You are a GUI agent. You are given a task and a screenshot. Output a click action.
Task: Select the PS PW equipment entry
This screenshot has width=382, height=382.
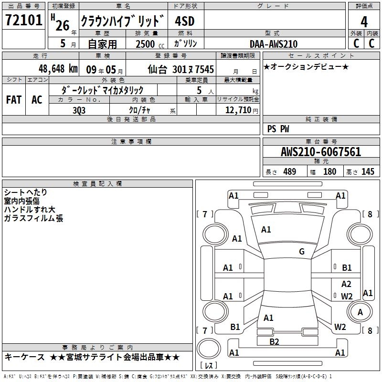click(x=278, y=128)
